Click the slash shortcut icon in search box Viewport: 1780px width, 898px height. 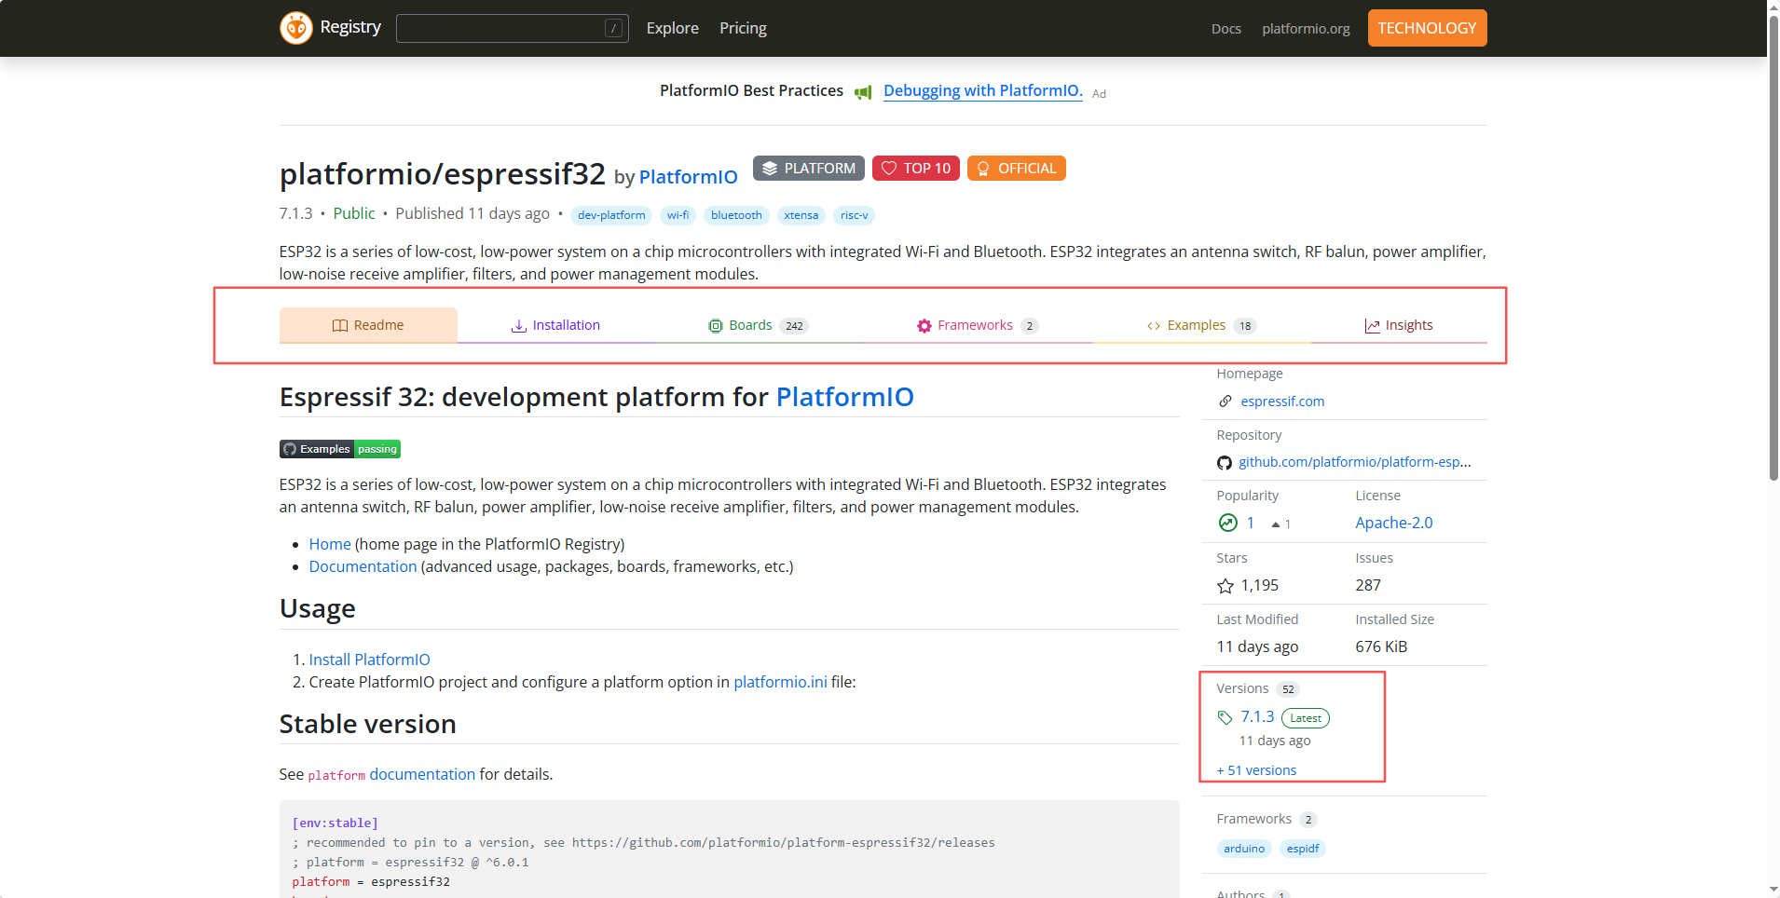[x=613, y=29]
